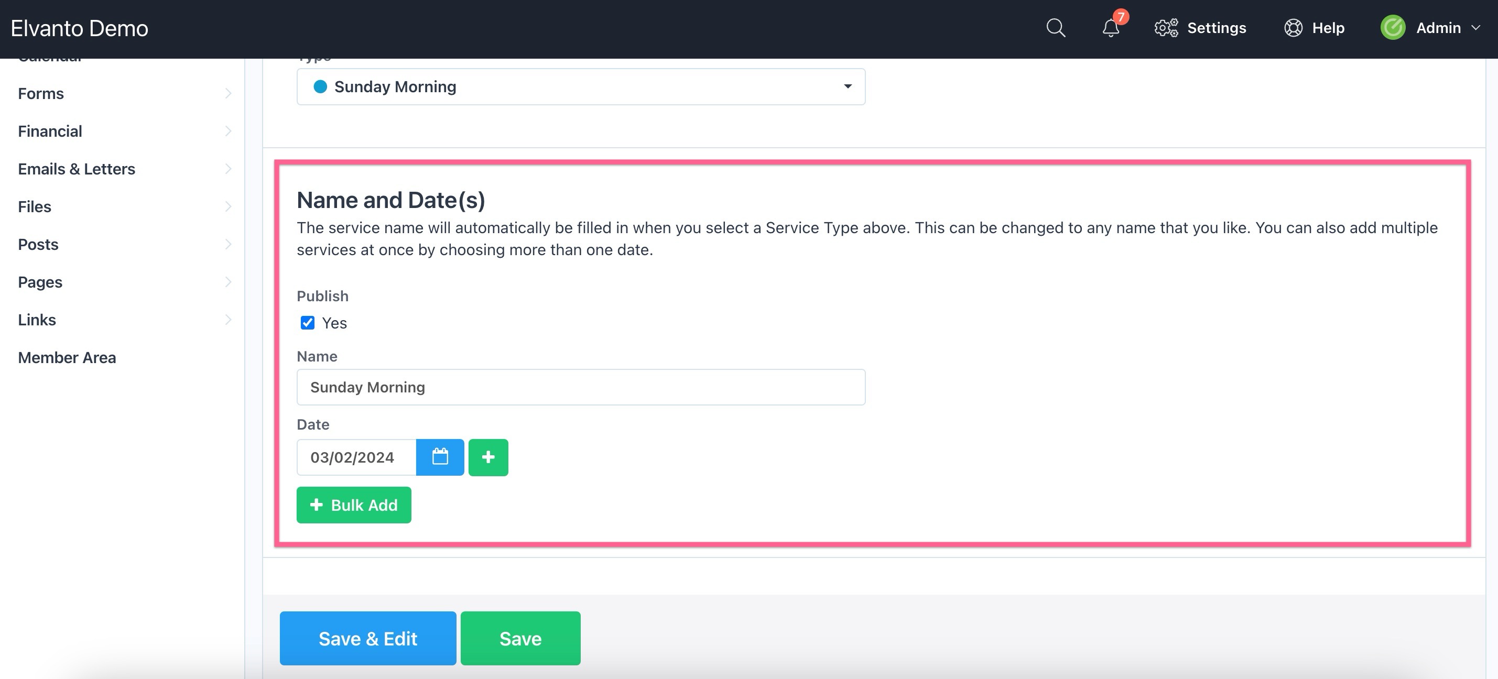The width and height of the screenshot is (1498, 679).
Task: Open Member Area in the sidebar
Action: point(67,357)
